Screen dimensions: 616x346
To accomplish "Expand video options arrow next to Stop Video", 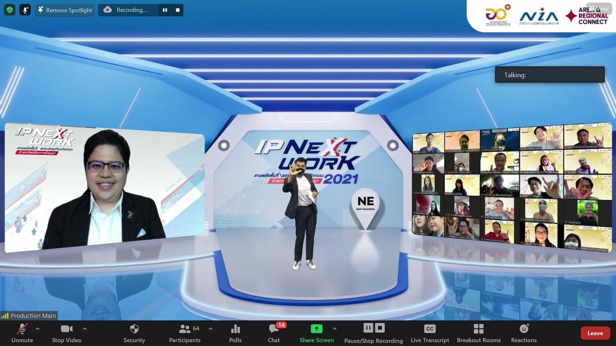I will pyautogui.click(x=85, y=328).
